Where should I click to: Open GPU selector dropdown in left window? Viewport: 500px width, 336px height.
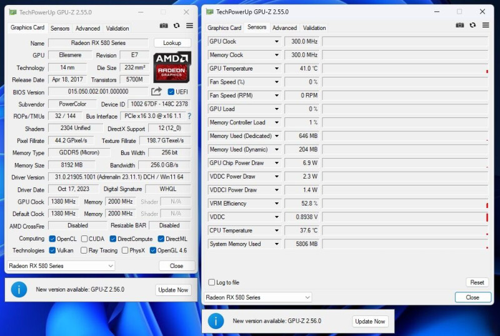tap(61, 265)
